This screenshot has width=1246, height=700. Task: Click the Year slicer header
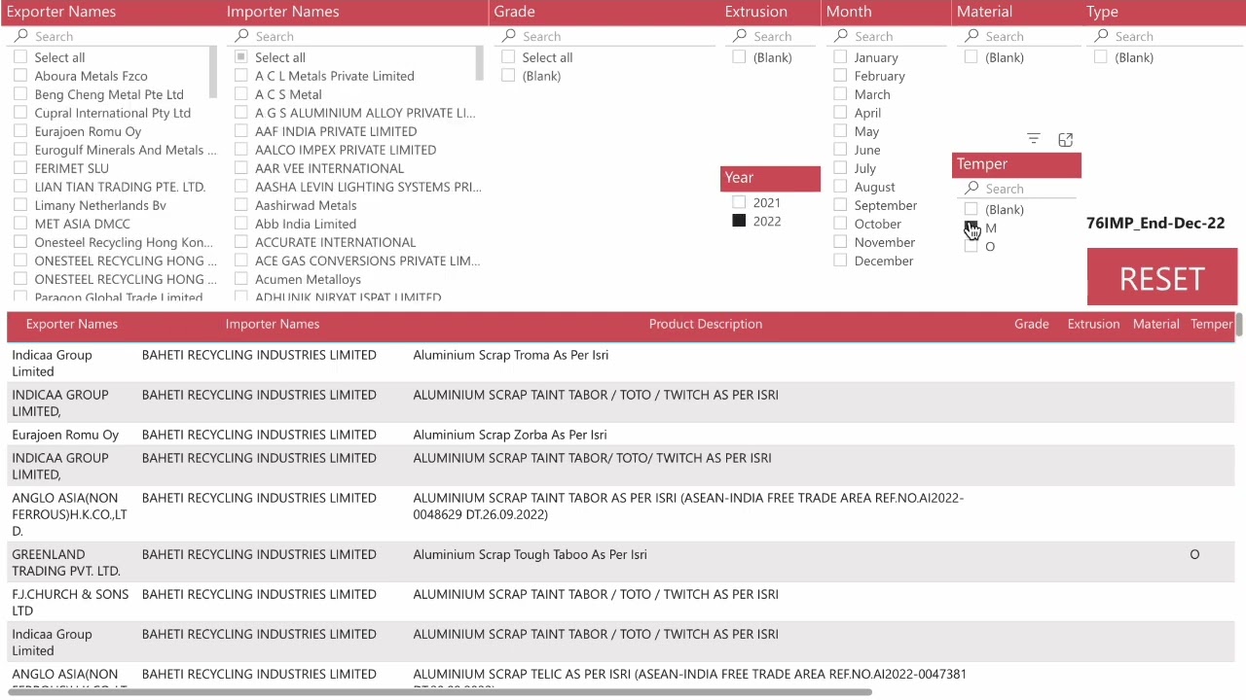(x=770, y=178)
